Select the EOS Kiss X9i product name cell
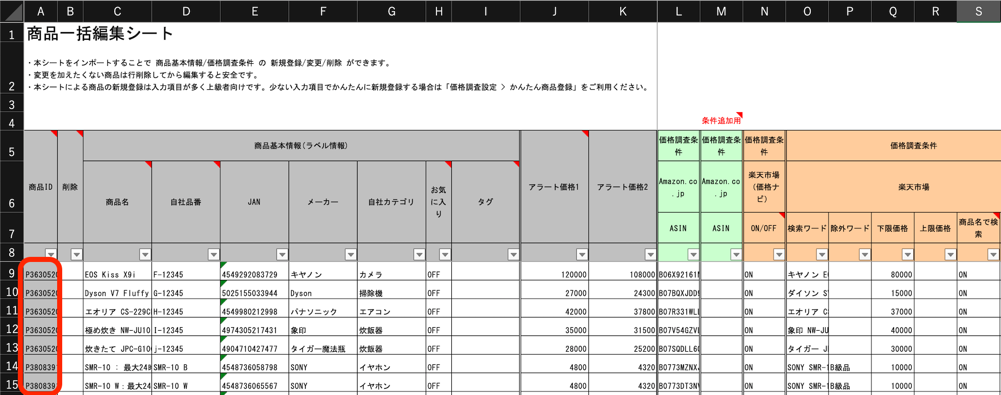This screenshot has height=395, width=1001. (117, 274)
